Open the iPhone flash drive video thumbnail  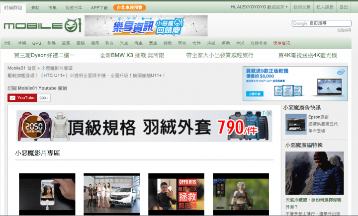(47, 194)
